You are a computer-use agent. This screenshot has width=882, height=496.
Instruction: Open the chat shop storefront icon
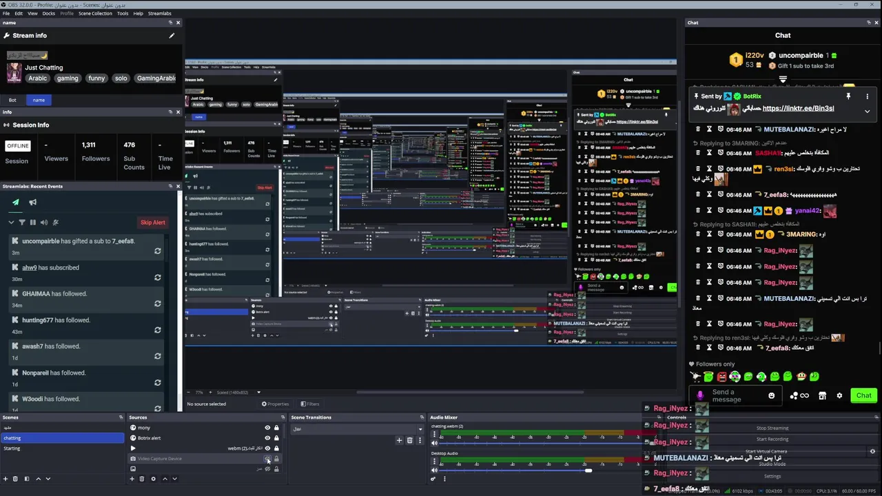822,395
